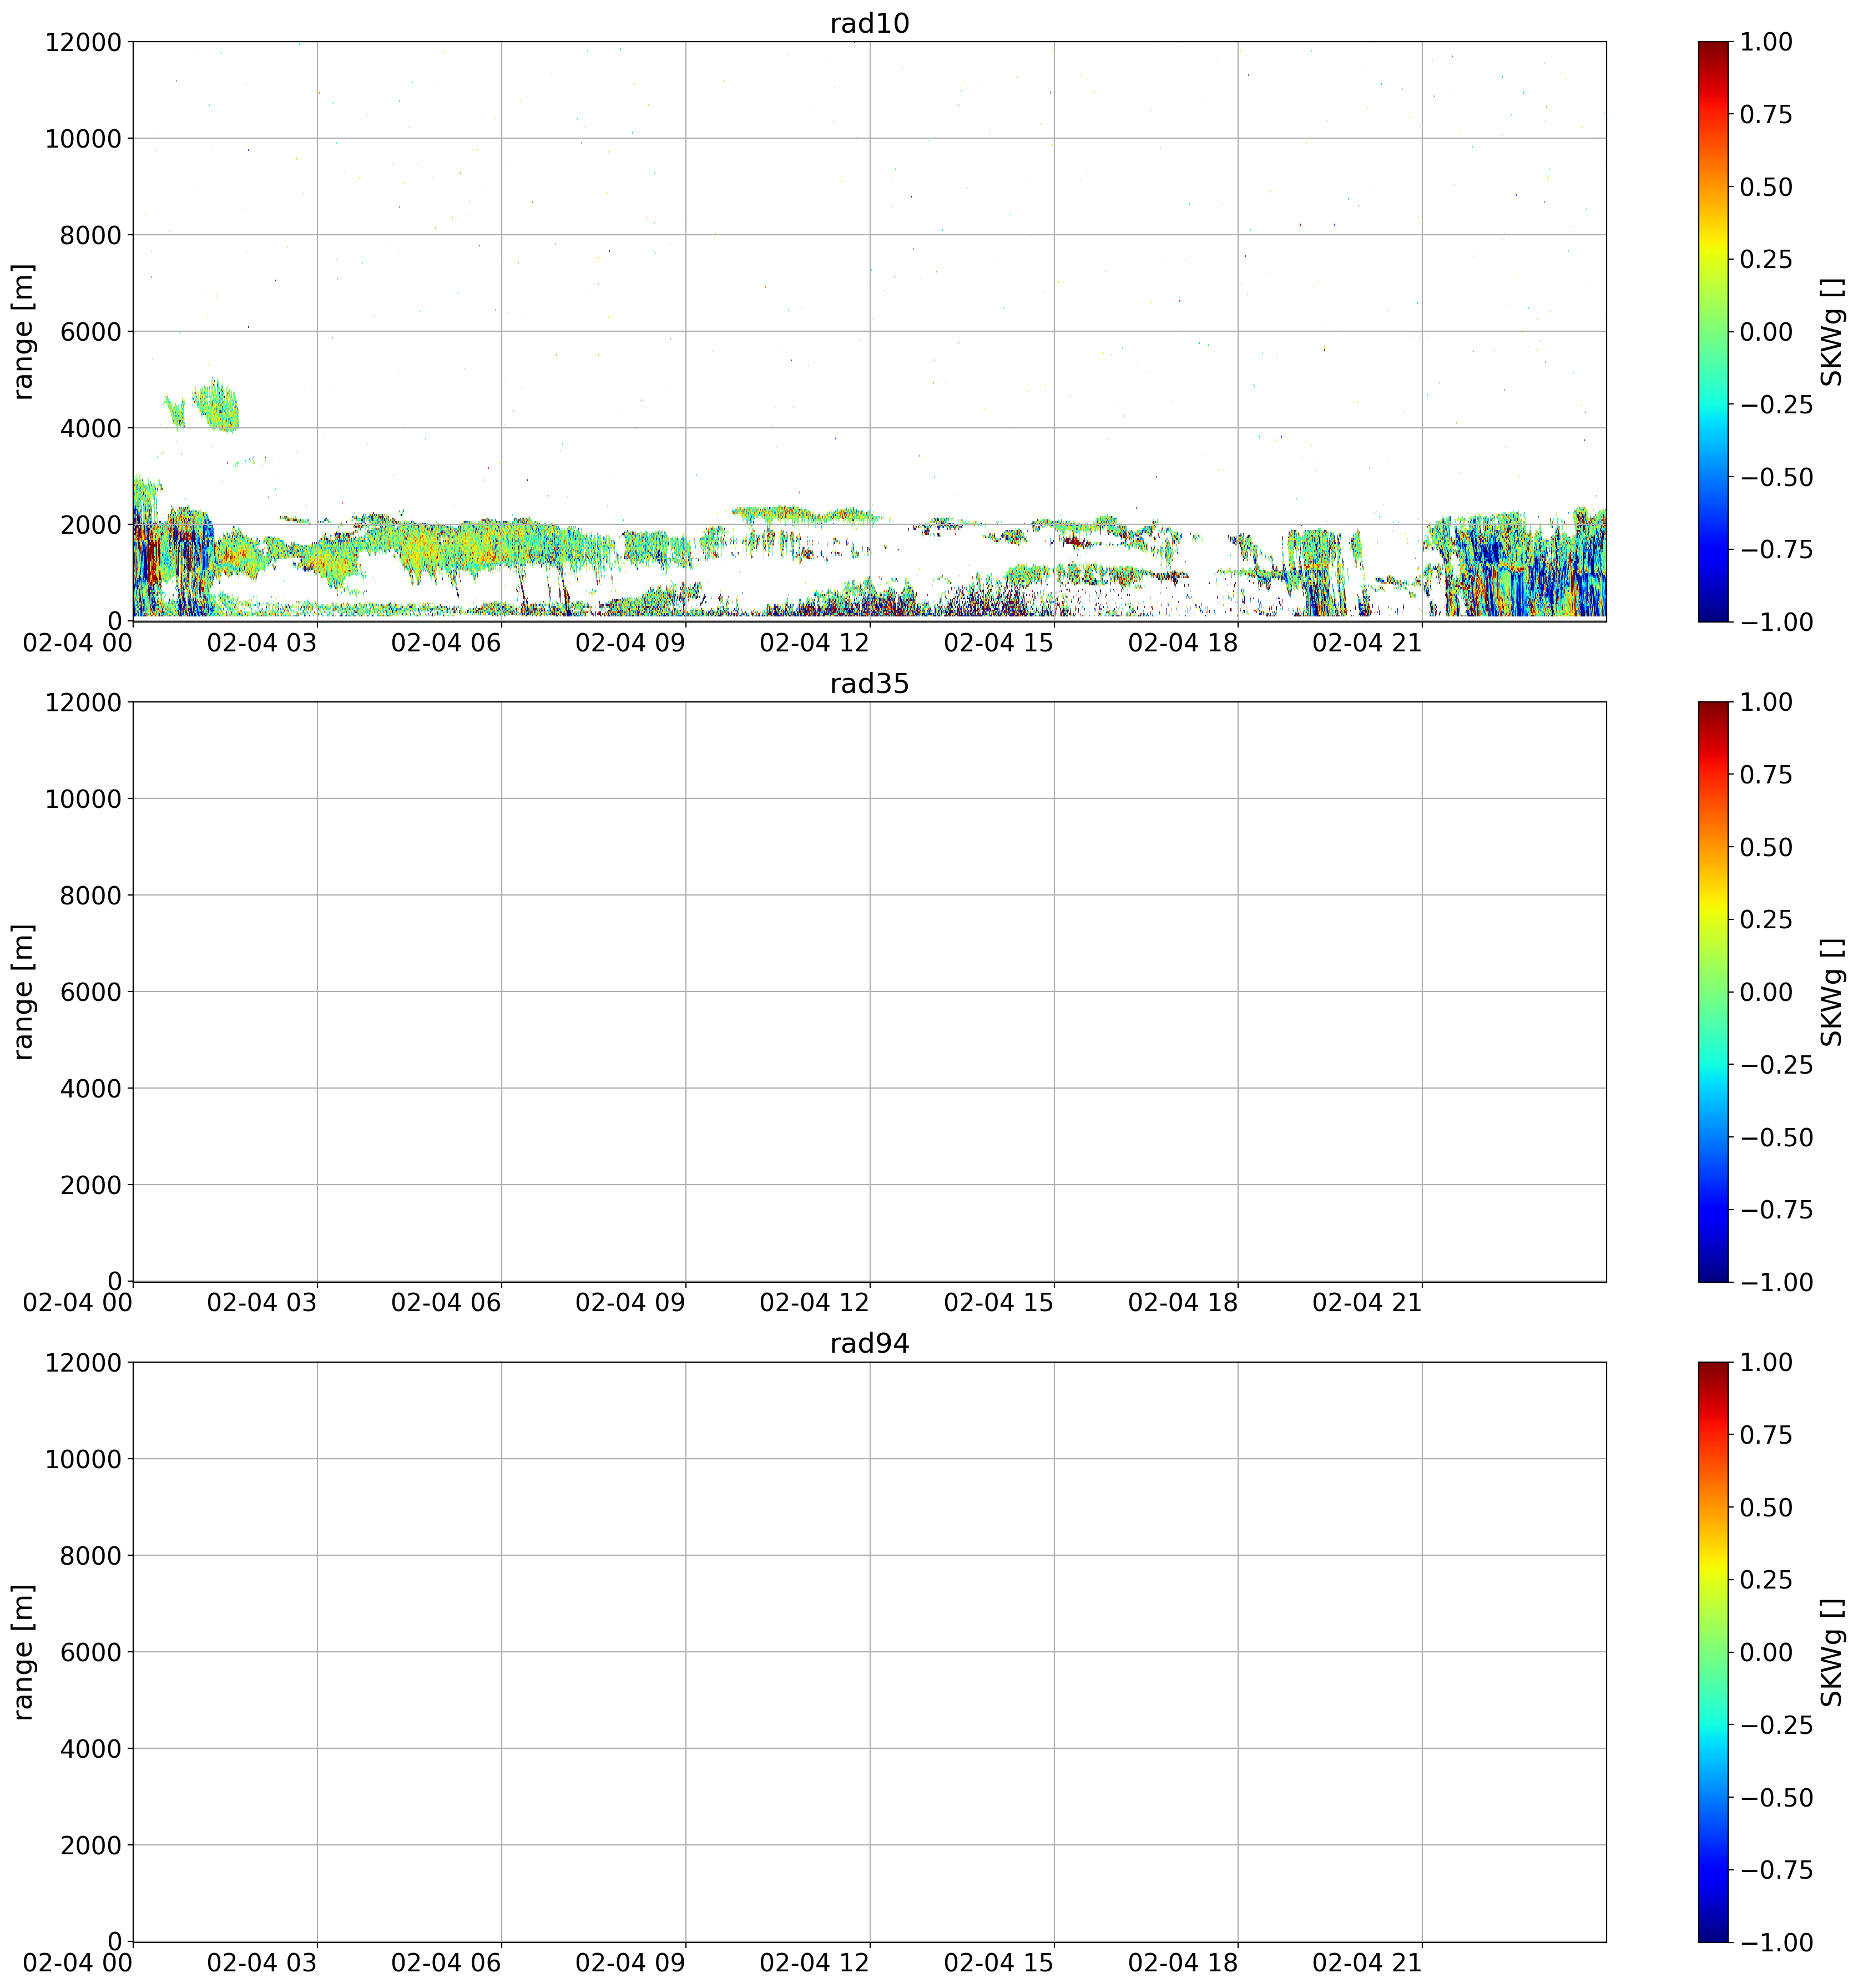Click the rad10 plot title
Viewport: 1858px width, 1988px height.
click(869, 24)
